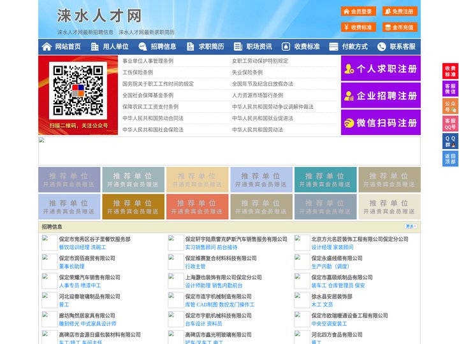Open the 中华人民共和国劳动合同法 link
The image size is (459, 344).
coord(153,118)
